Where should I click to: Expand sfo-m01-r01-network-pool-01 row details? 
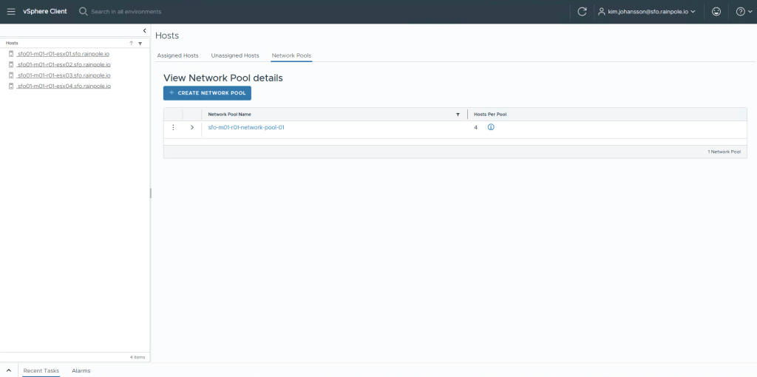pos(192,127)
